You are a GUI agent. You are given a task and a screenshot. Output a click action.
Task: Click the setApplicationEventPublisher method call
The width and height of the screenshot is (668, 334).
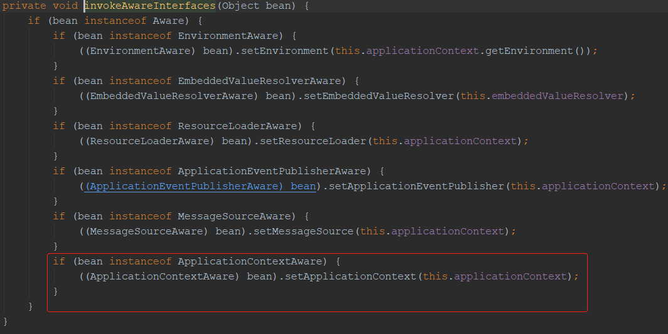click(416, 186)
